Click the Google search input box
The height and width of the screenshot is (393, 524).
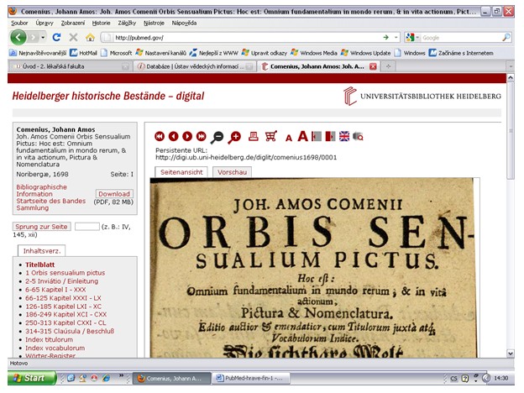[461, 38]
